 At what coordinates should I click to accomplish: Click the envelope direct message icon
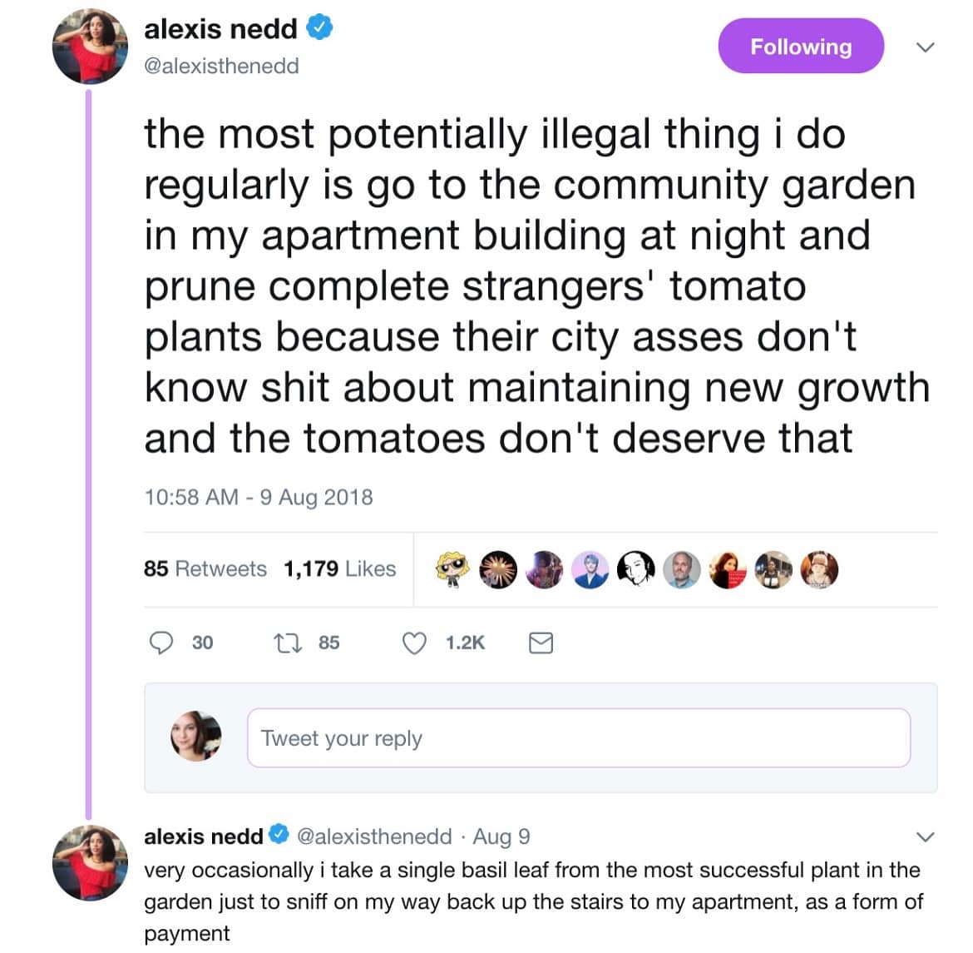(541, 643)
